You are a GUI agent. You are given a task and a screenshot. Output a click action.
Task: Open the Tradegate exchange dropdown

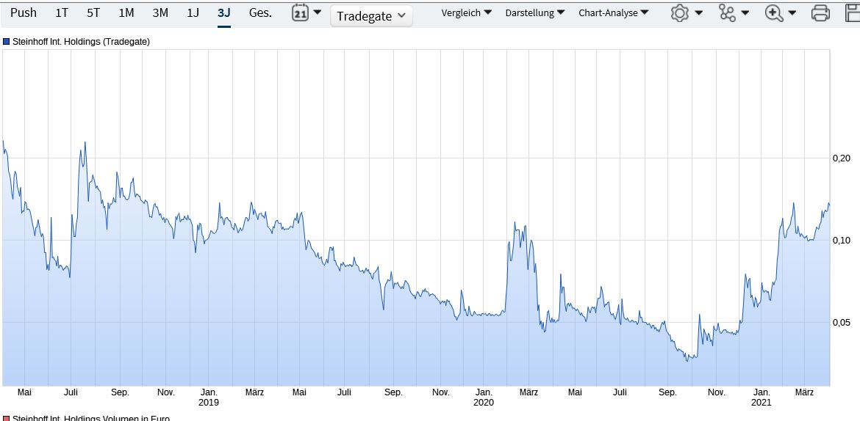[x=371, y=16]
